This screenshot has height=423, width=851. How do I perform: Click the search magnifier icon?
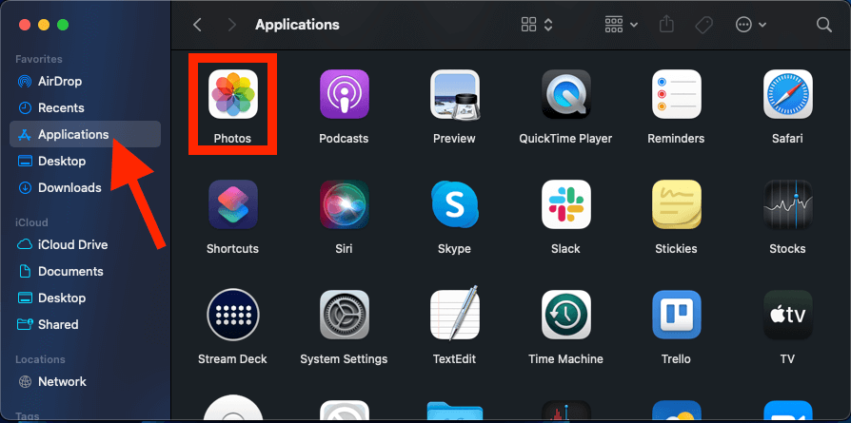[x=823, y=25]
